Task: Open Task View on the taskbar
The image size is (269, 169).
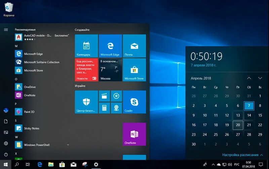Action: pyautogui.click(x=28, y=165)
